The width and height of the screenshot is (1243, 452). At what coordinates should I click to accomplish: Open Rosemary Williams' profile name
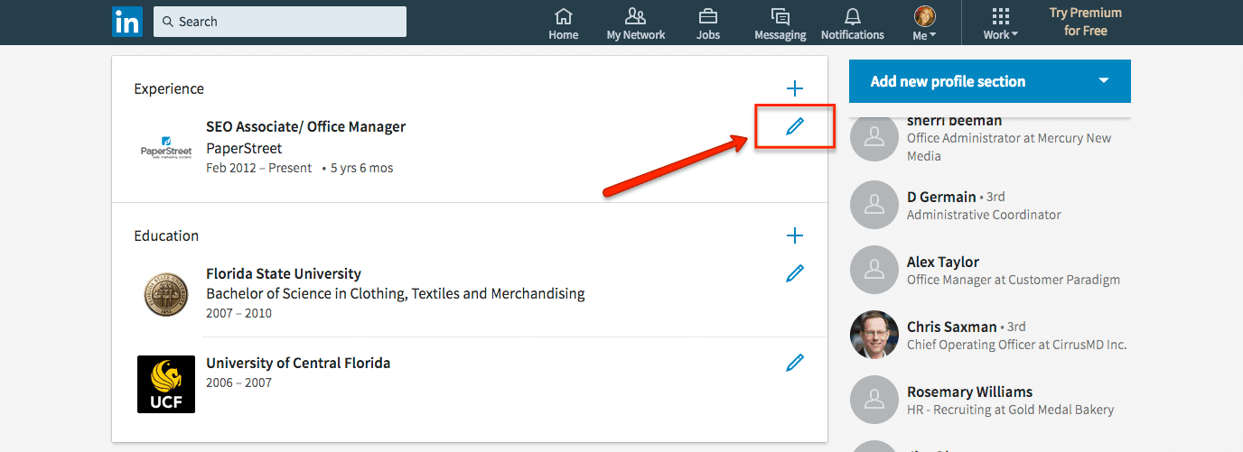point(970,392)
